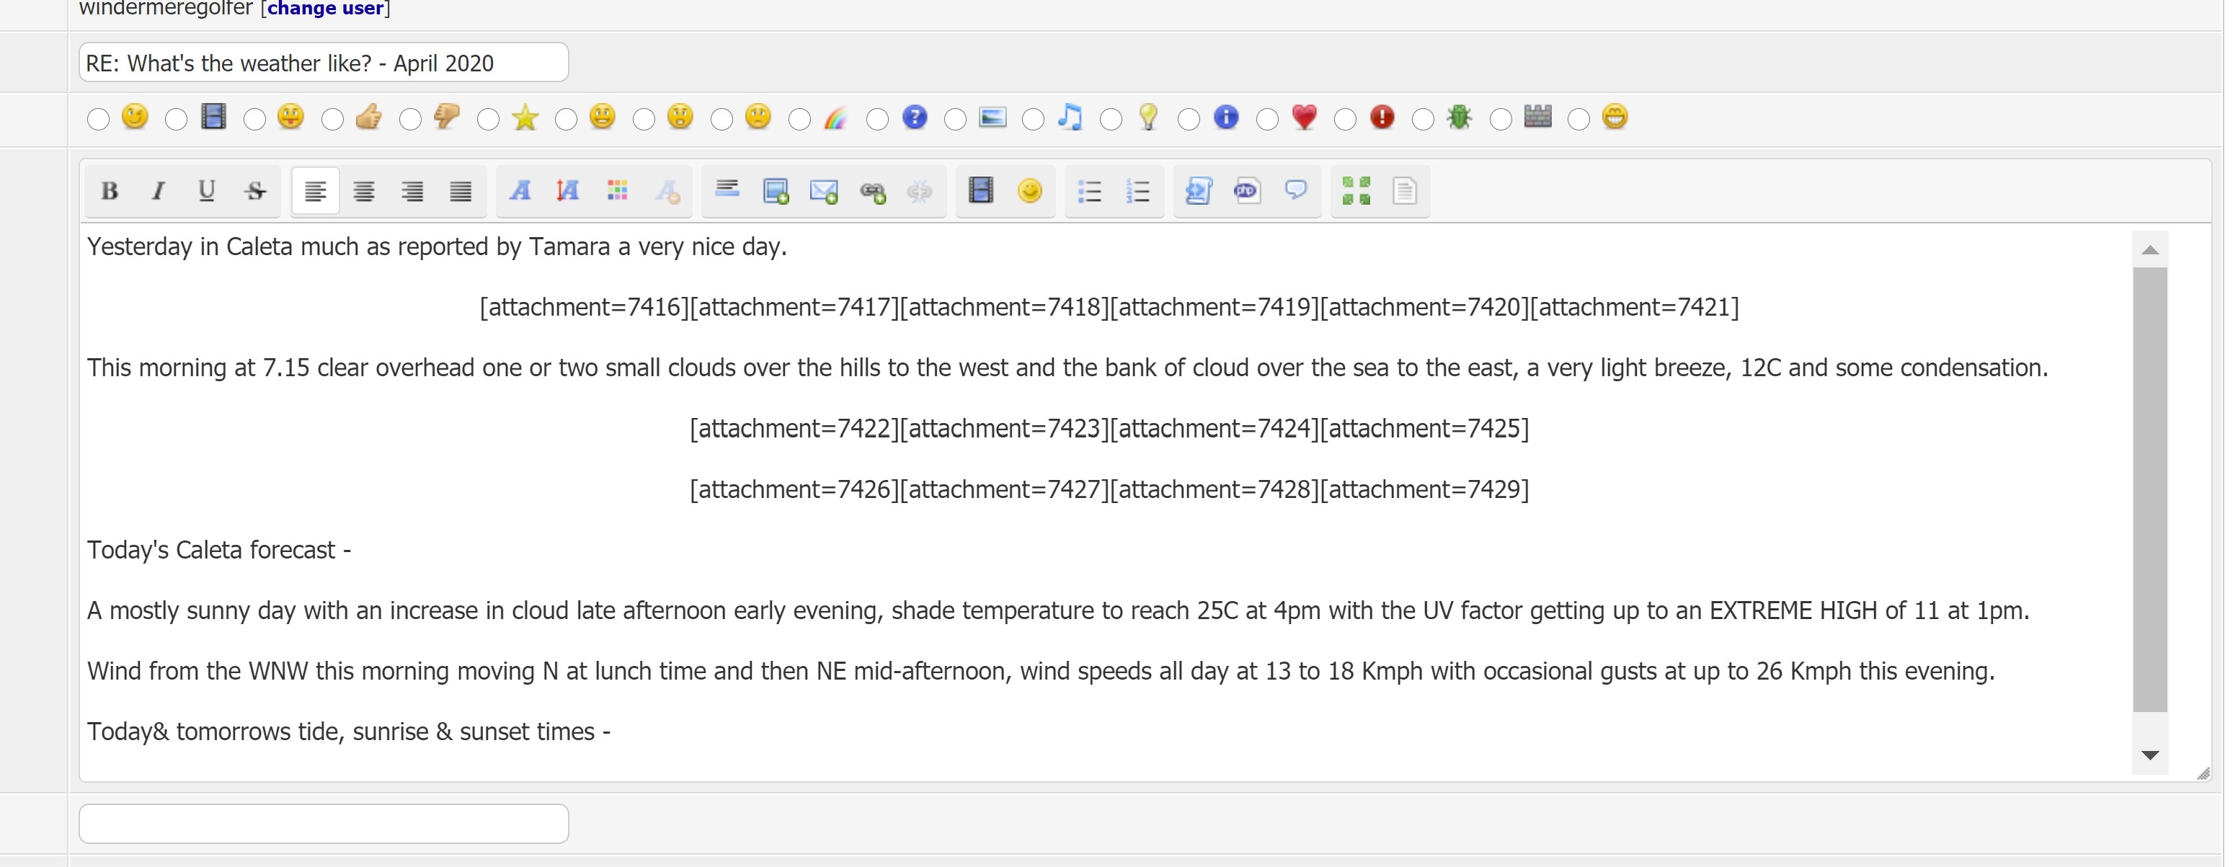
Task: Click the text '[attachment=7425]'
Action: point(1425,429)
